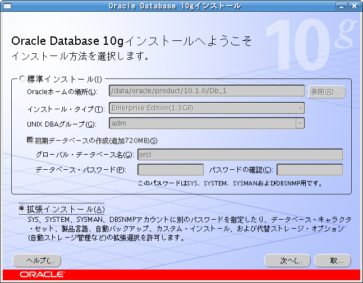
Task: Minimize the installer window
Action: 341,6
